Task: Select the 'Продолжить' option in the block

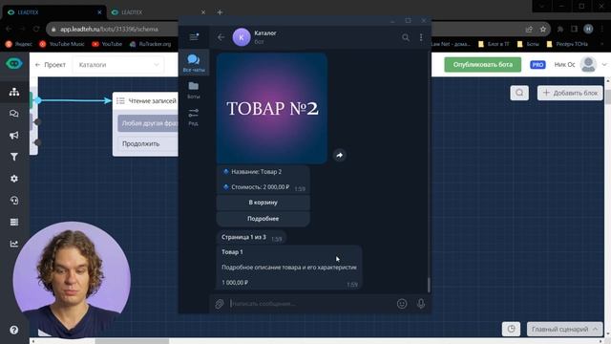Action: [x=148, y=144]
